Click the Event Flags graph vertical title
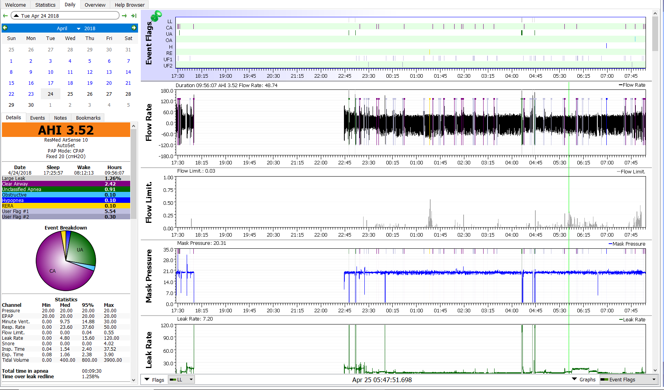 pos(149,43)
